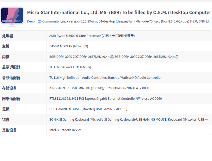212x161 pixels.
Task: Select the 存储设备 row label
Action: coord(9,88)
